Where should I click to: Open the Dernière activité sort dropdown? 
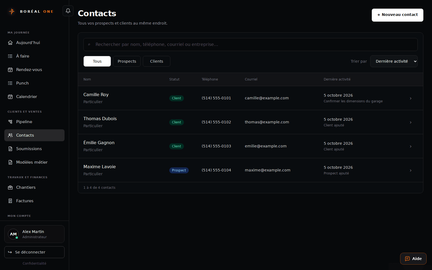tap(394, 61)
